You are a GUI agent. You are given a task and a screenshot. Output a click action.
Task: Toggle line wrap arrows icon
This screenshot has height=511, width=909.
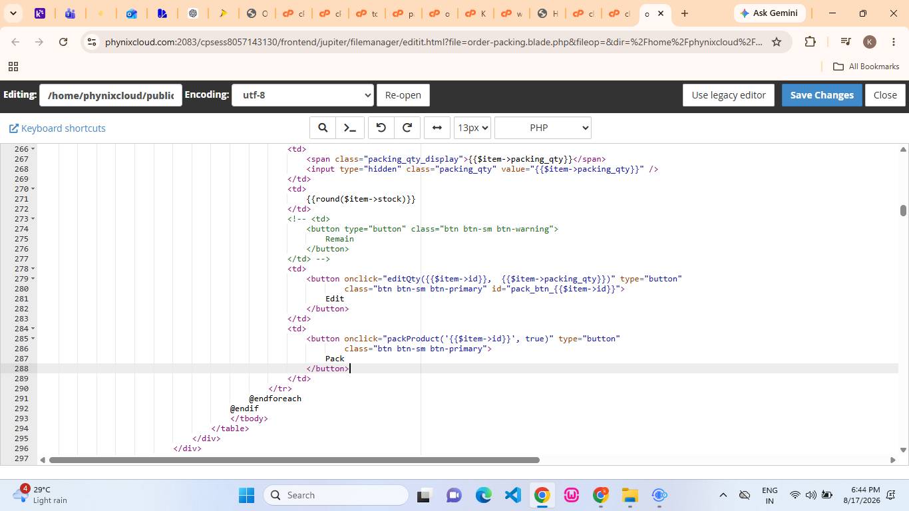click(x=437, y=128)
